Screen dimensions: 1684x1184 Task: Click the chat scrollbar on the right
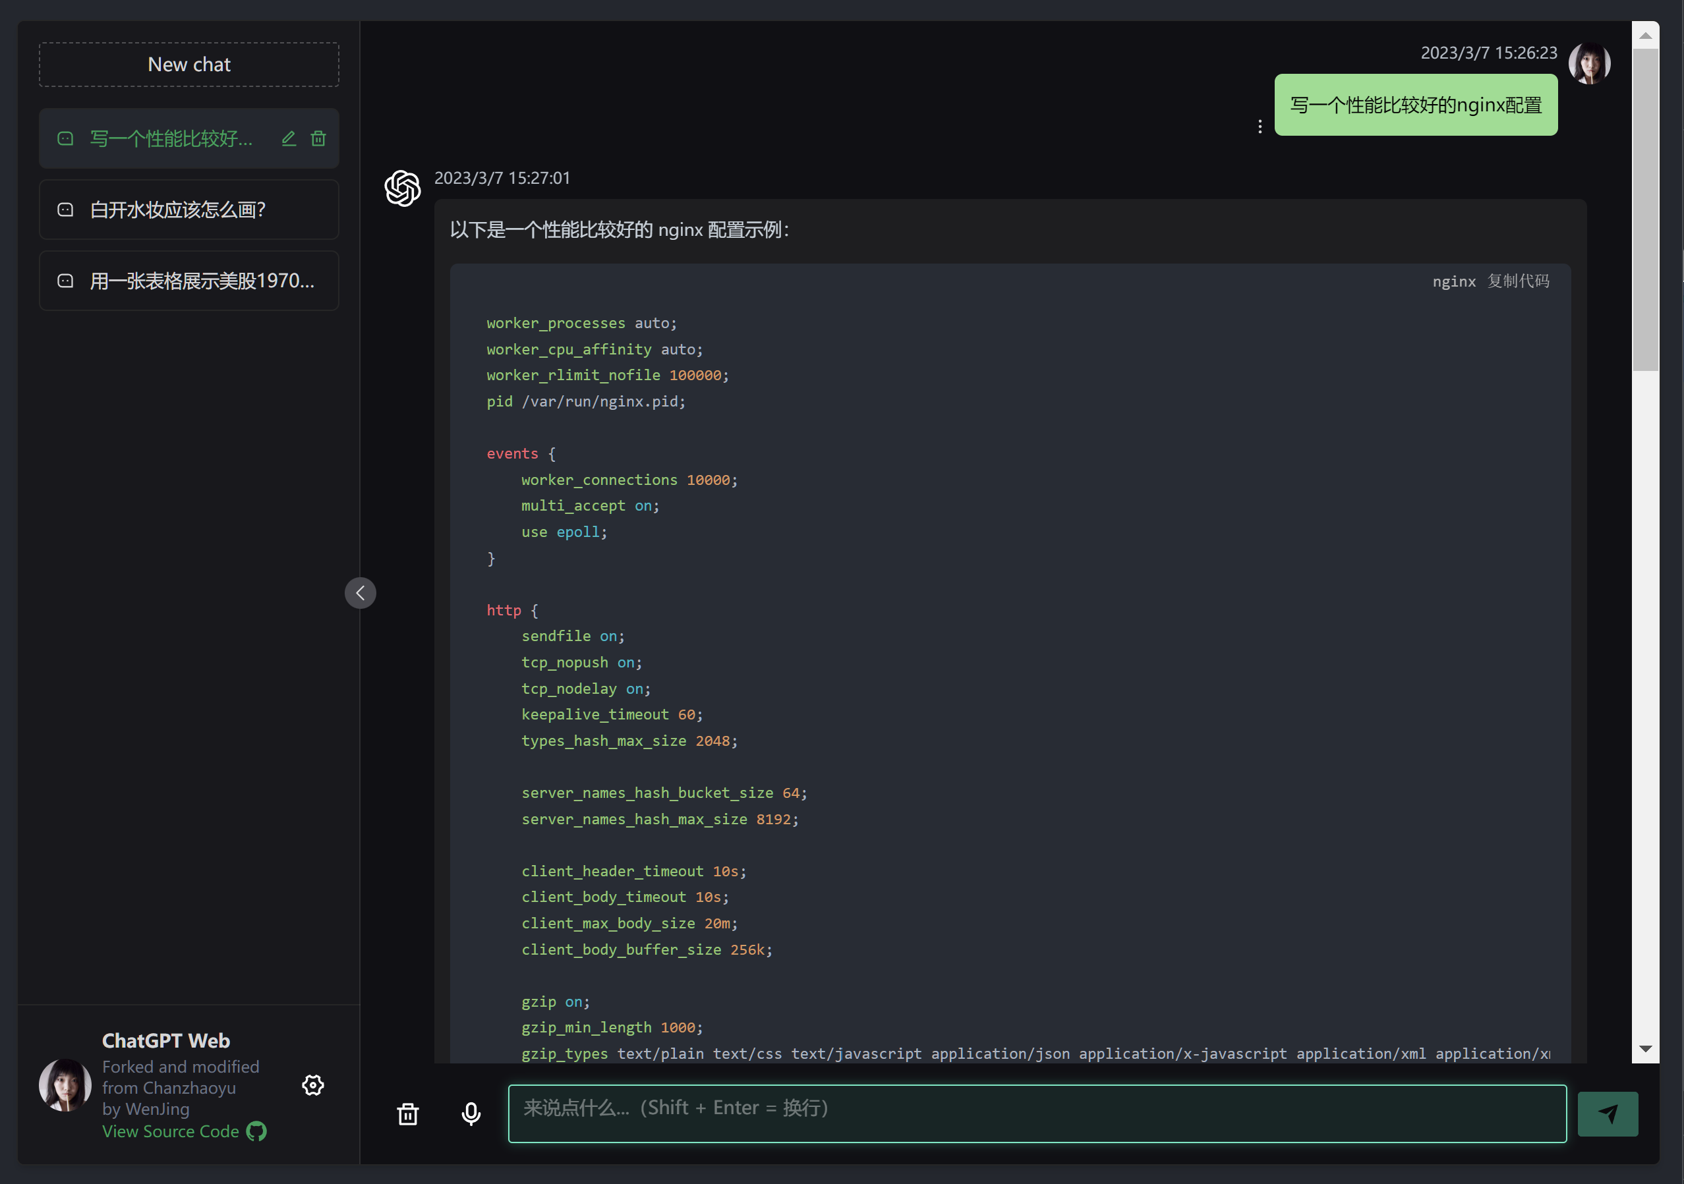tap(1645, 206)
